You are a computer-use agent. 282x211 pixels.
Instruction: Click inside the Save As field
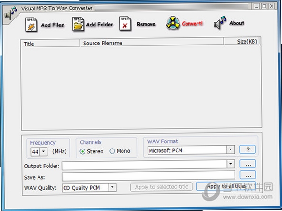click(x=149, y=176)
